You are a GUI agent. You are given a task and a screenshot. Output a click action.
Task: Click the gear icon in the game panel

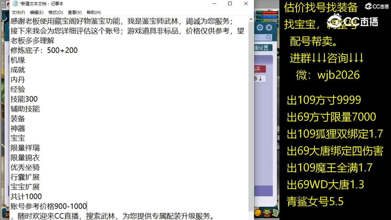(x=260, y=28)
